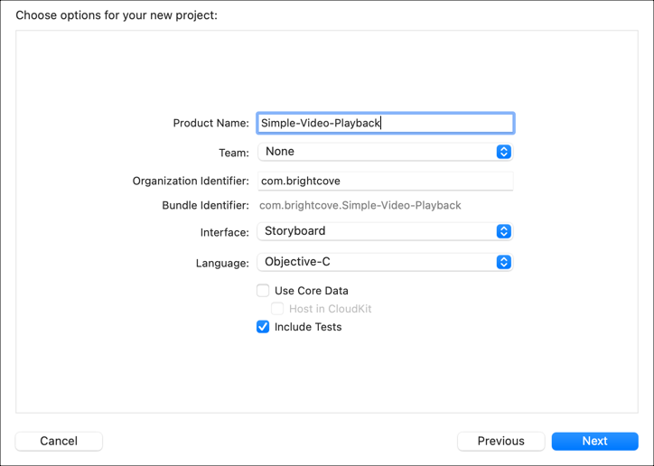Screen dimensions: 654x466
Task: Proceed by clicking the Next button
Action: 594,441
